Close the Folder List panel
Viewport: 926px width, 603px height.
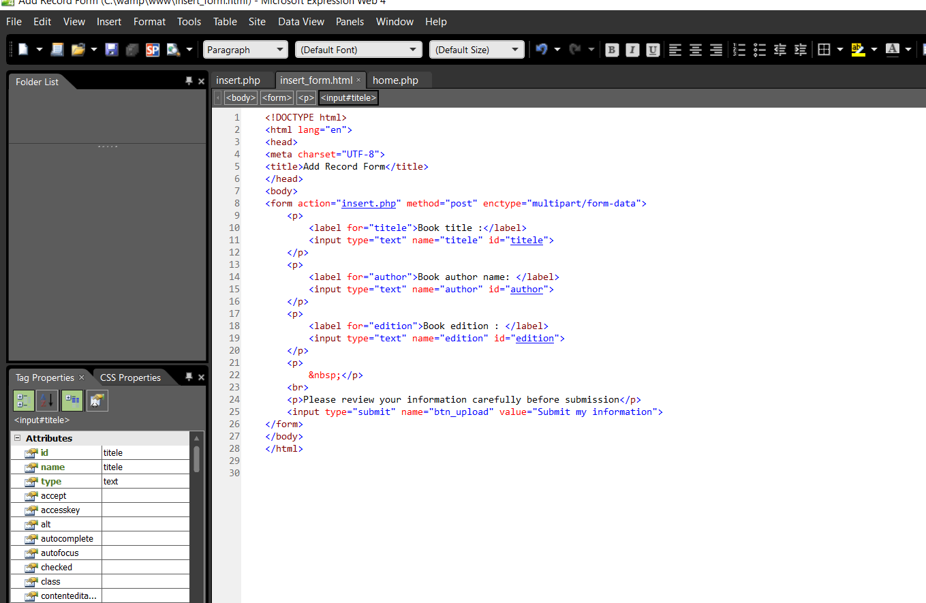pyautogui.click(x=201, y=81)
